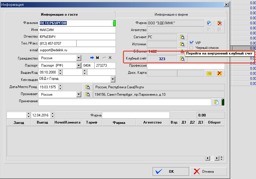
Task: Click the select firm icon next to Фирма
Action: tap(209, 23)
